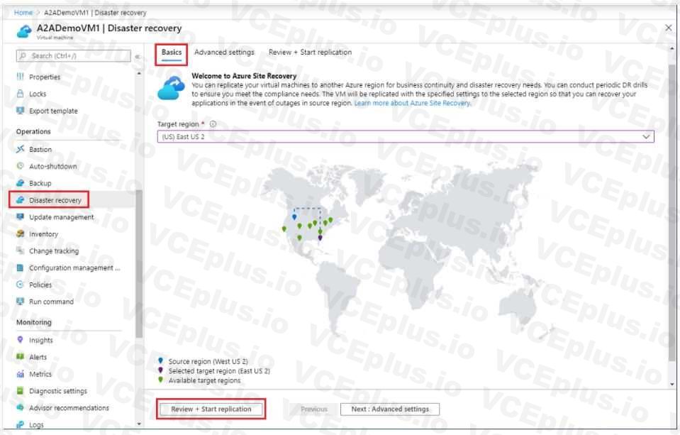This screenshot has width=680, height=435.
Task: Click the Disaster recovery sidebar icon
Action: point(20,199)
